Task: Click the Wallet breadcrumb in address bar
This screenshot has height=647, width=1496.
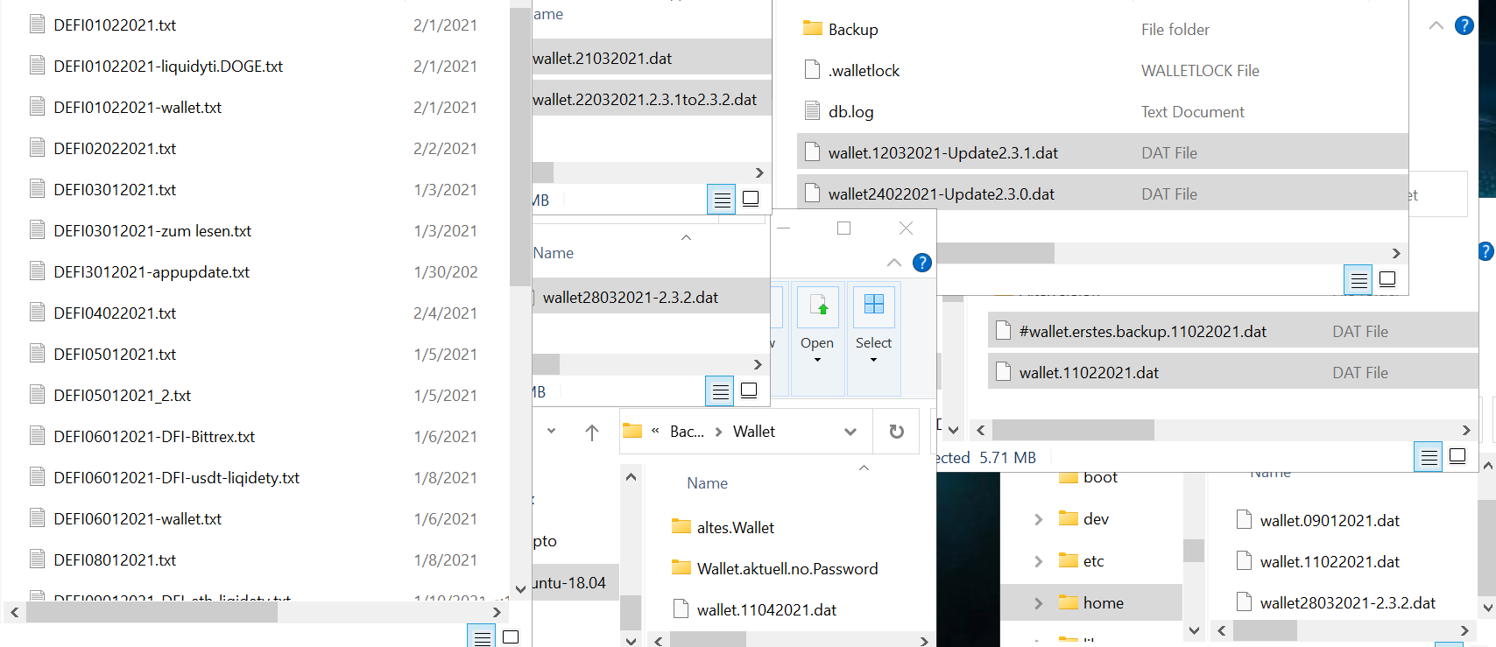Action: point(754,431)
